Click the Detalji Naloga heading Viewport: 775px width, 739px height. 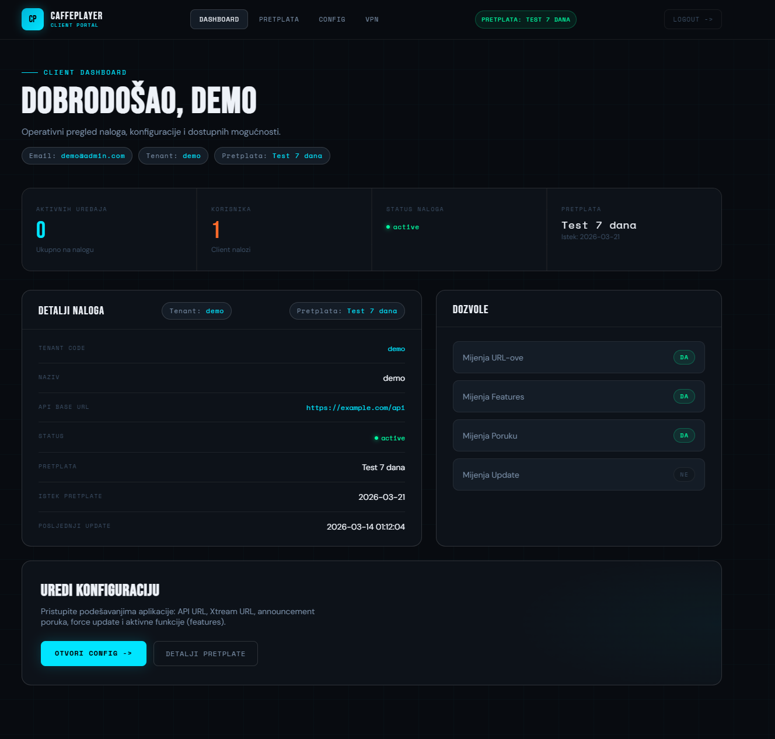(71, 311)
